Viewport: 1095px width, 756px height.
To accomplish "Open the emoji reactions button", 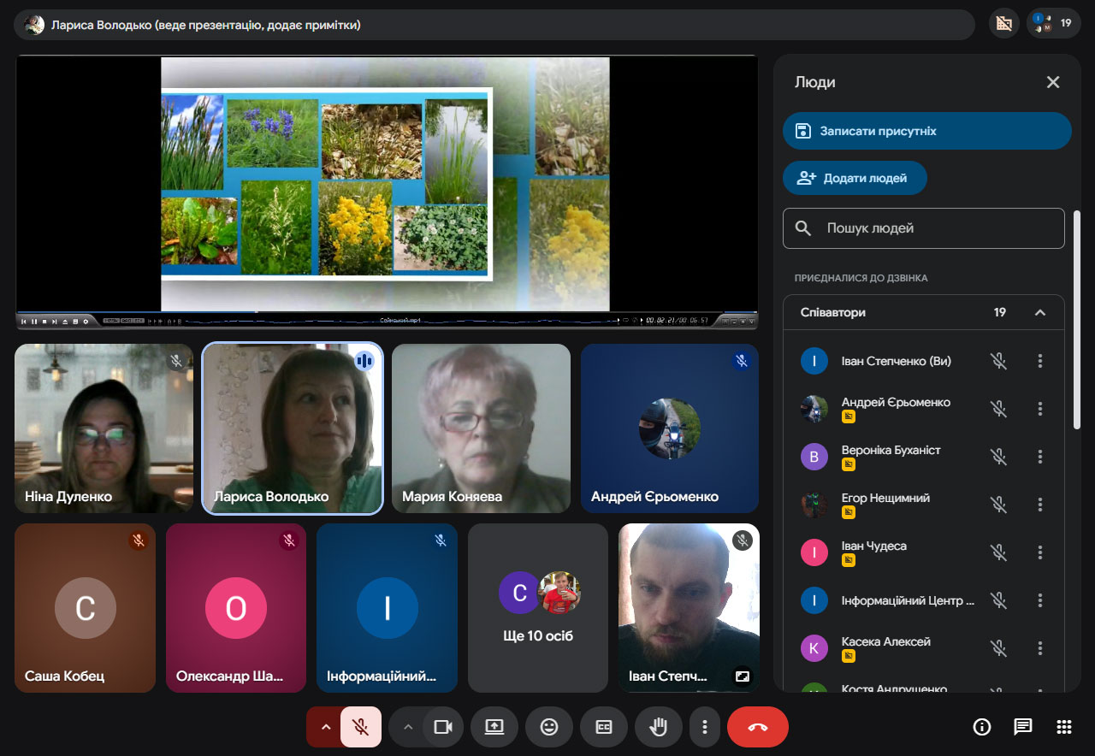I will 549,727.
